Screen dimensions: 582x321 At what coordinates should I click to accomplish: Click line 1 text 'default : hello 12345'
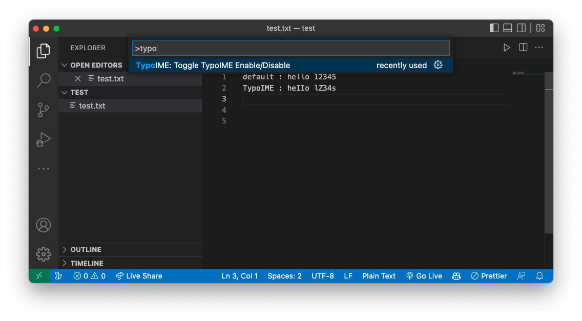[x=289, y=77]
